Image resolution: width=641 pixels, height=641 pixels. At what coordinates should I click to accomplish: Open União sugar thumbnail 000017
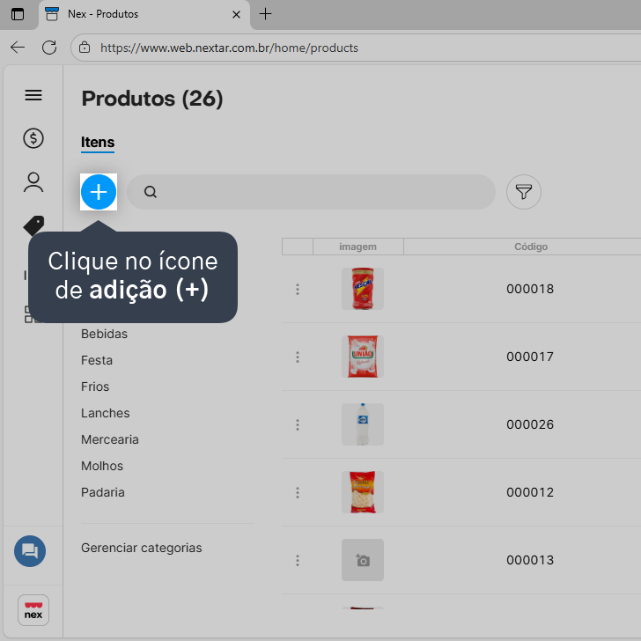pyautogui.click(x=363, y=357)
